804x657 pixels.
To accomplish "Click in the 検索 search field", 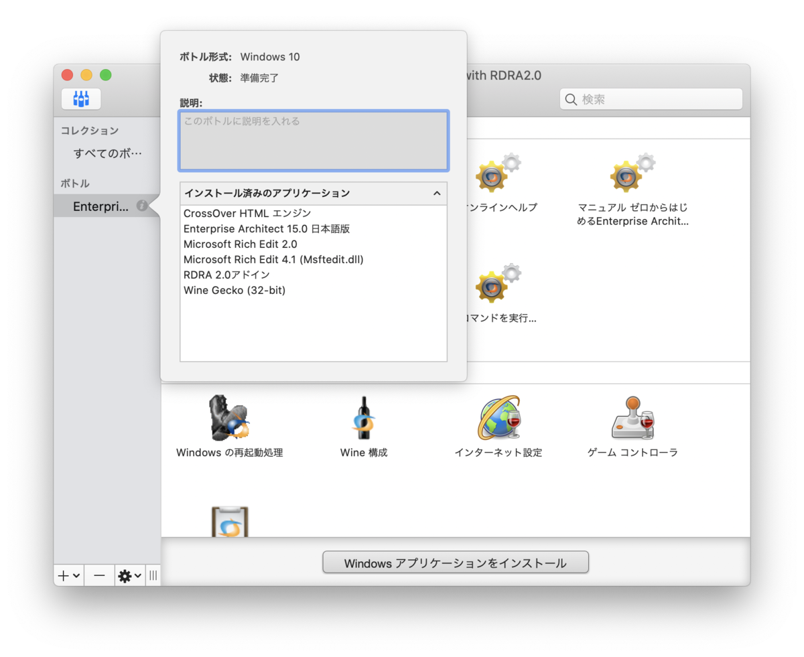I will point(651,99).
